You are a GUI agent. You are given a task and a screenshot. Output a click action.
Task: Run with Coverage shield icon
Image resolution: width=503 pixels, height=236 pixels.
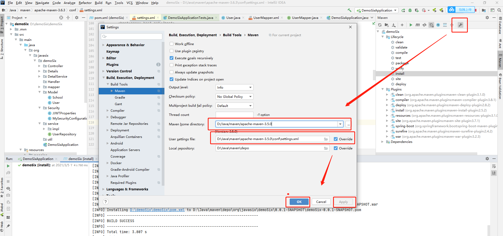[x=417, y=10]
